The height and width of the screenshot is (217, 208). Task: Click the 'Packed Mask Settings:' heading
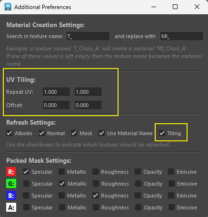pos(39,160)
